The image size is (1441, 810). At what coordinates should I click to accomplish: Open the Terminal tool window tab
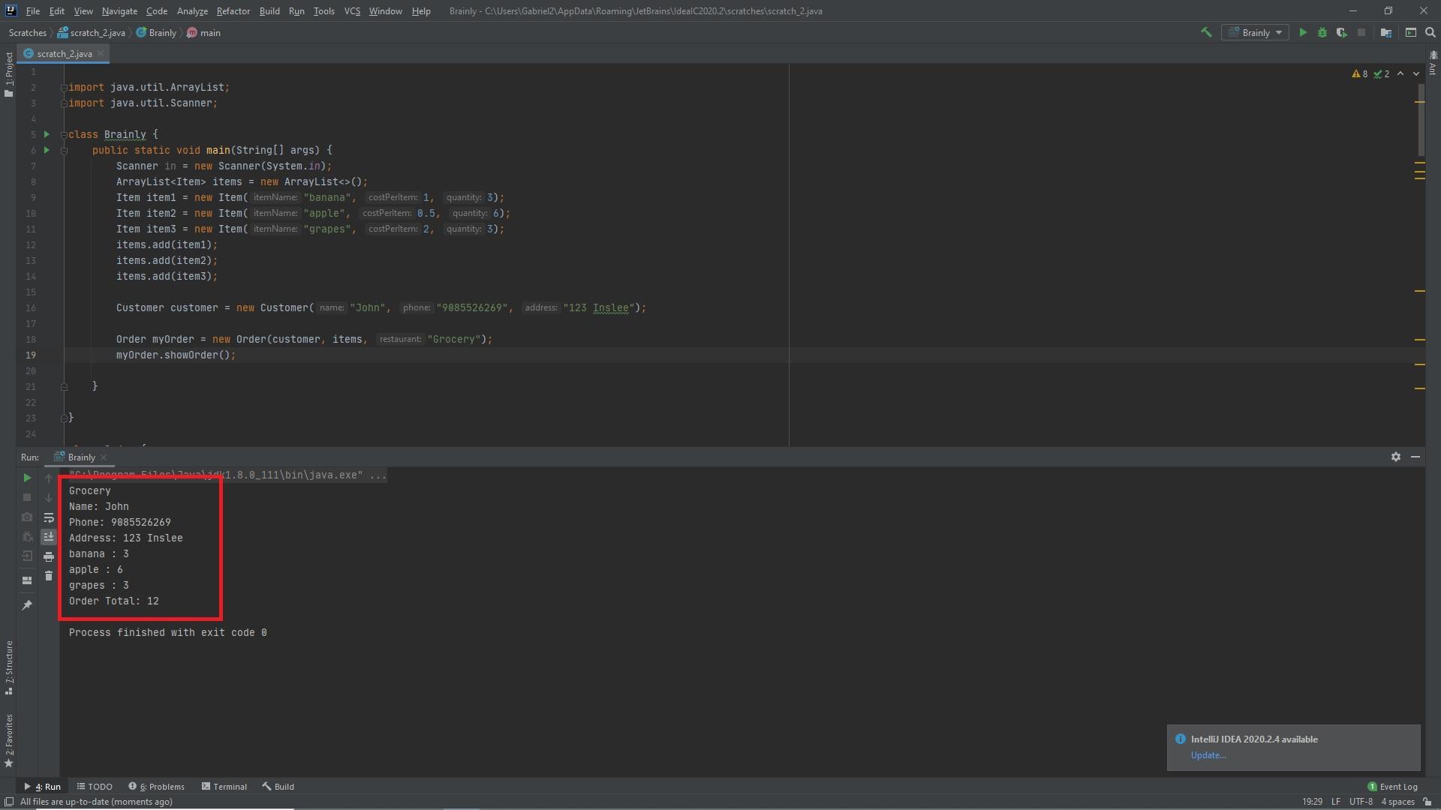[x=224, y=787]
